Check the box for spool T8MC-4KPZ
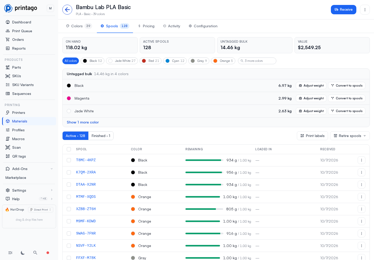Viewport: 374px width, 260px height. click(69, 160)
